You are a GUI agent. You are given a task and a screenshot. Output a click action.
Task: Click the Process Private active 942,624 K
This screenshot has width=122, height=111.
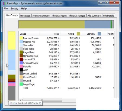[x=75, y=38]
